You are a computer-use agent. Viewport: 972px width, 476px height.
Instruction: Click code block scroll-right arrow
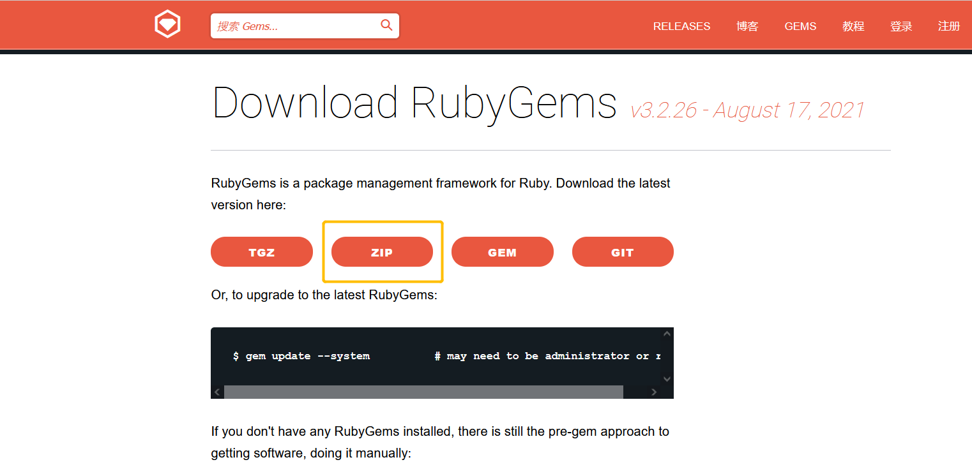click(x=654, y=392)
